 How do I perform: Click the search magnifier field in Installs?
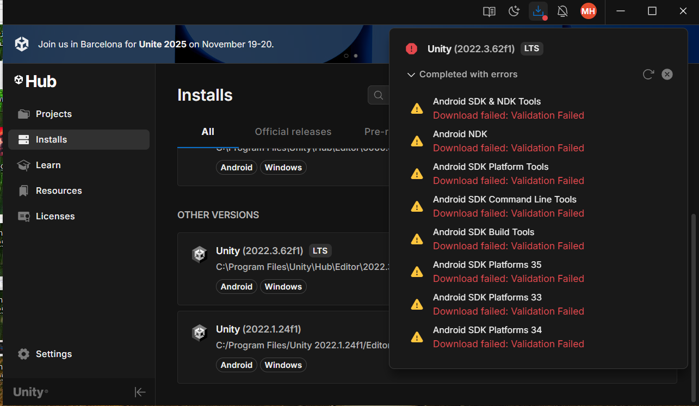[x=379, y=96]
